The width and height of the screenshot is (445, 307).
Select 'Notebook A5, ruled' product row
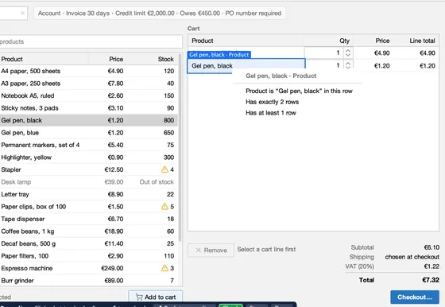89,95
